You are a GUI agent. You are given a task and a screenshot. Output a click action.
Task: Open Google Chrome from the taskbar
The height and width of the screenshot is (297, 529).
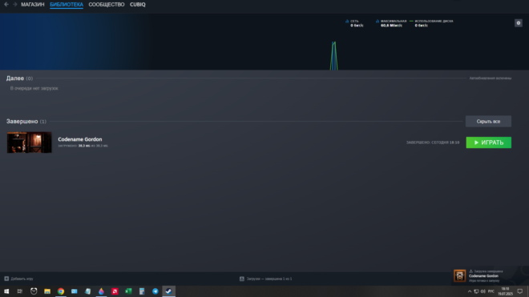point(61,291)
